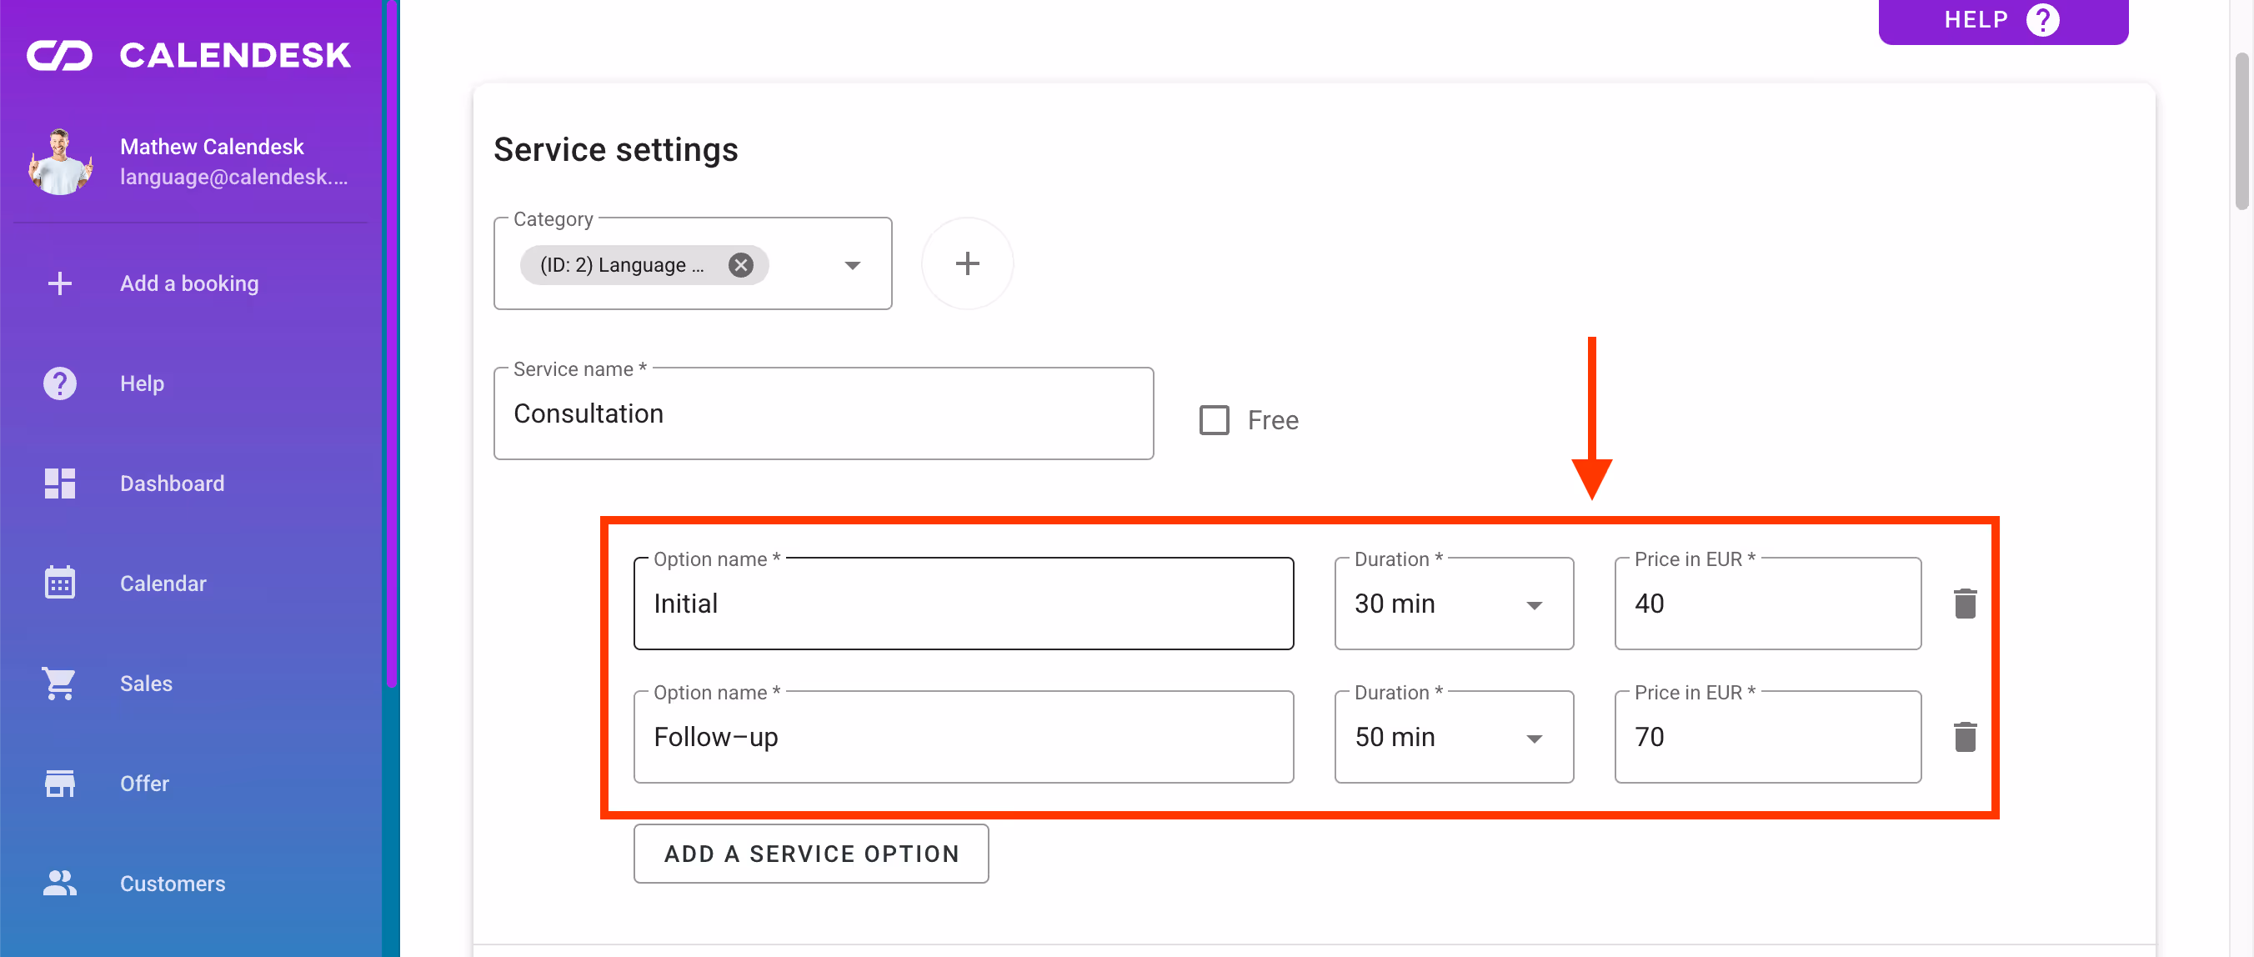Remove the Language category chip
The image size is (2254, 957).
pos(740,265)
